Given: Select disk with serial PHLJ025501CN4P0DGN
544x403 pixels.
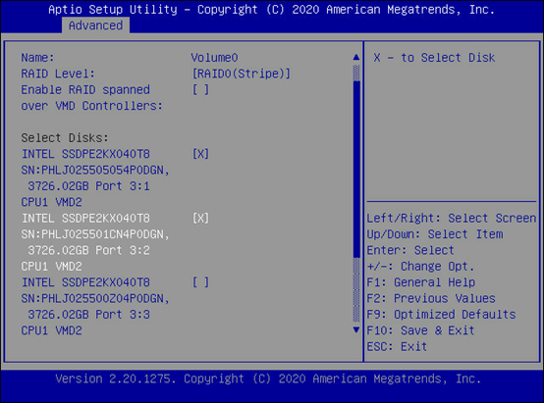Looking at the screenshot, I should tap(95, 234).
